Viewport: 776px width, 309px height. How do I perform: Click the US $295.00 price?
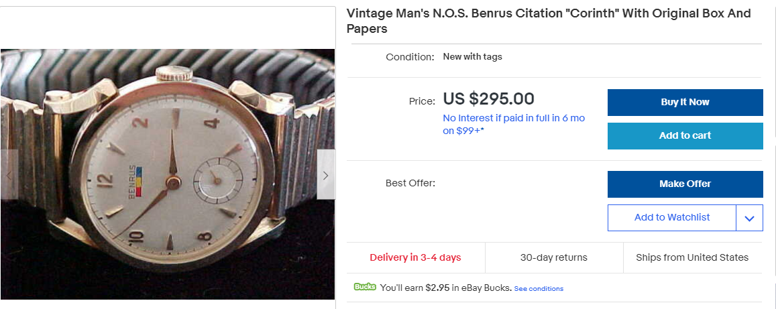coord(489,99)
